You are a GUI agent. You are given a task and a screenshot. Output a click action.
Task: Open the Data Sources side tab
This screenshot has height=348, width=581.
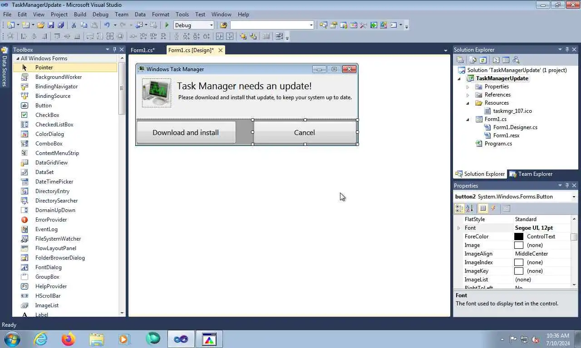(4, 68)
